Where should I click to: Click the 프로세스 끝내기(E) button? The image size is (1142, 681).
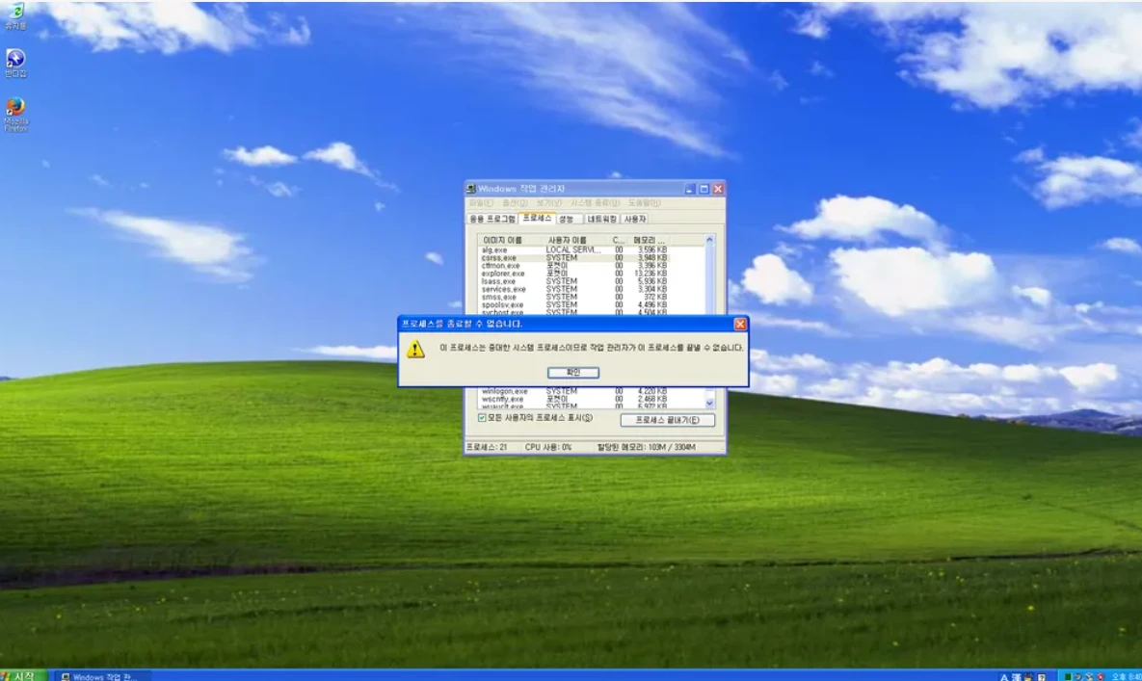[x=667, y=420]
